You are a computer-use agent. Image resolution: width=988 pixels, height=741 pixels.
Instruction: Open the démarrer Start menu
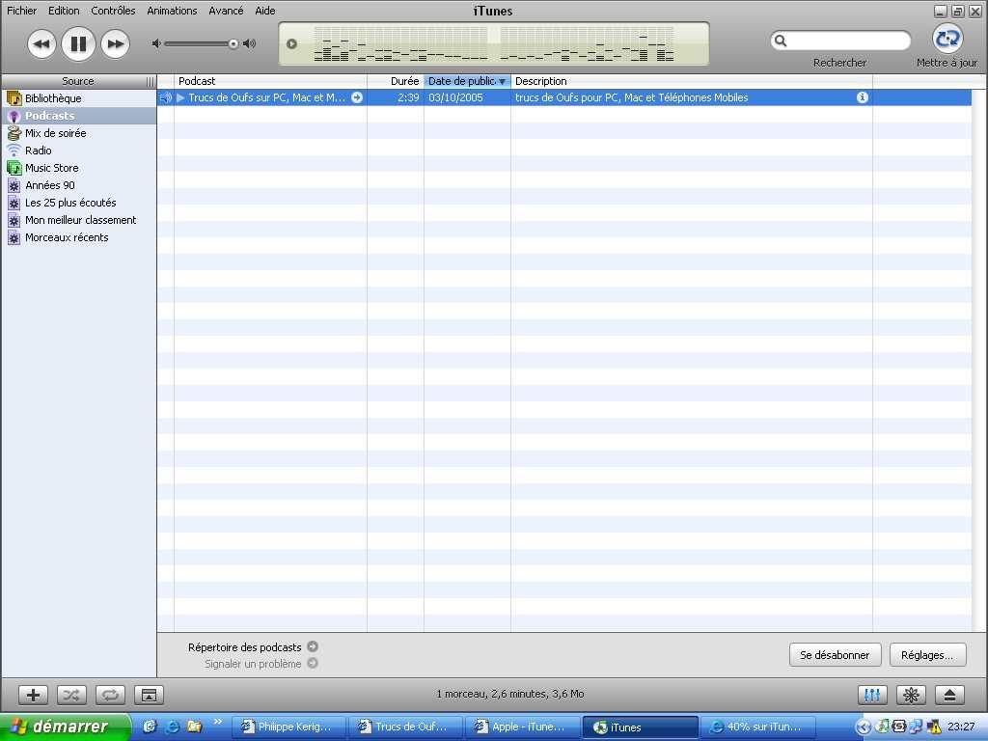tap(65, 727)
